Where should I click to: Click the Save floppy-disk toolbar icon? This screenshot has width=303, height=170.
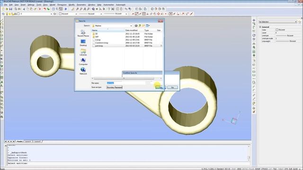pyautogui.click(x=10, y=9)
